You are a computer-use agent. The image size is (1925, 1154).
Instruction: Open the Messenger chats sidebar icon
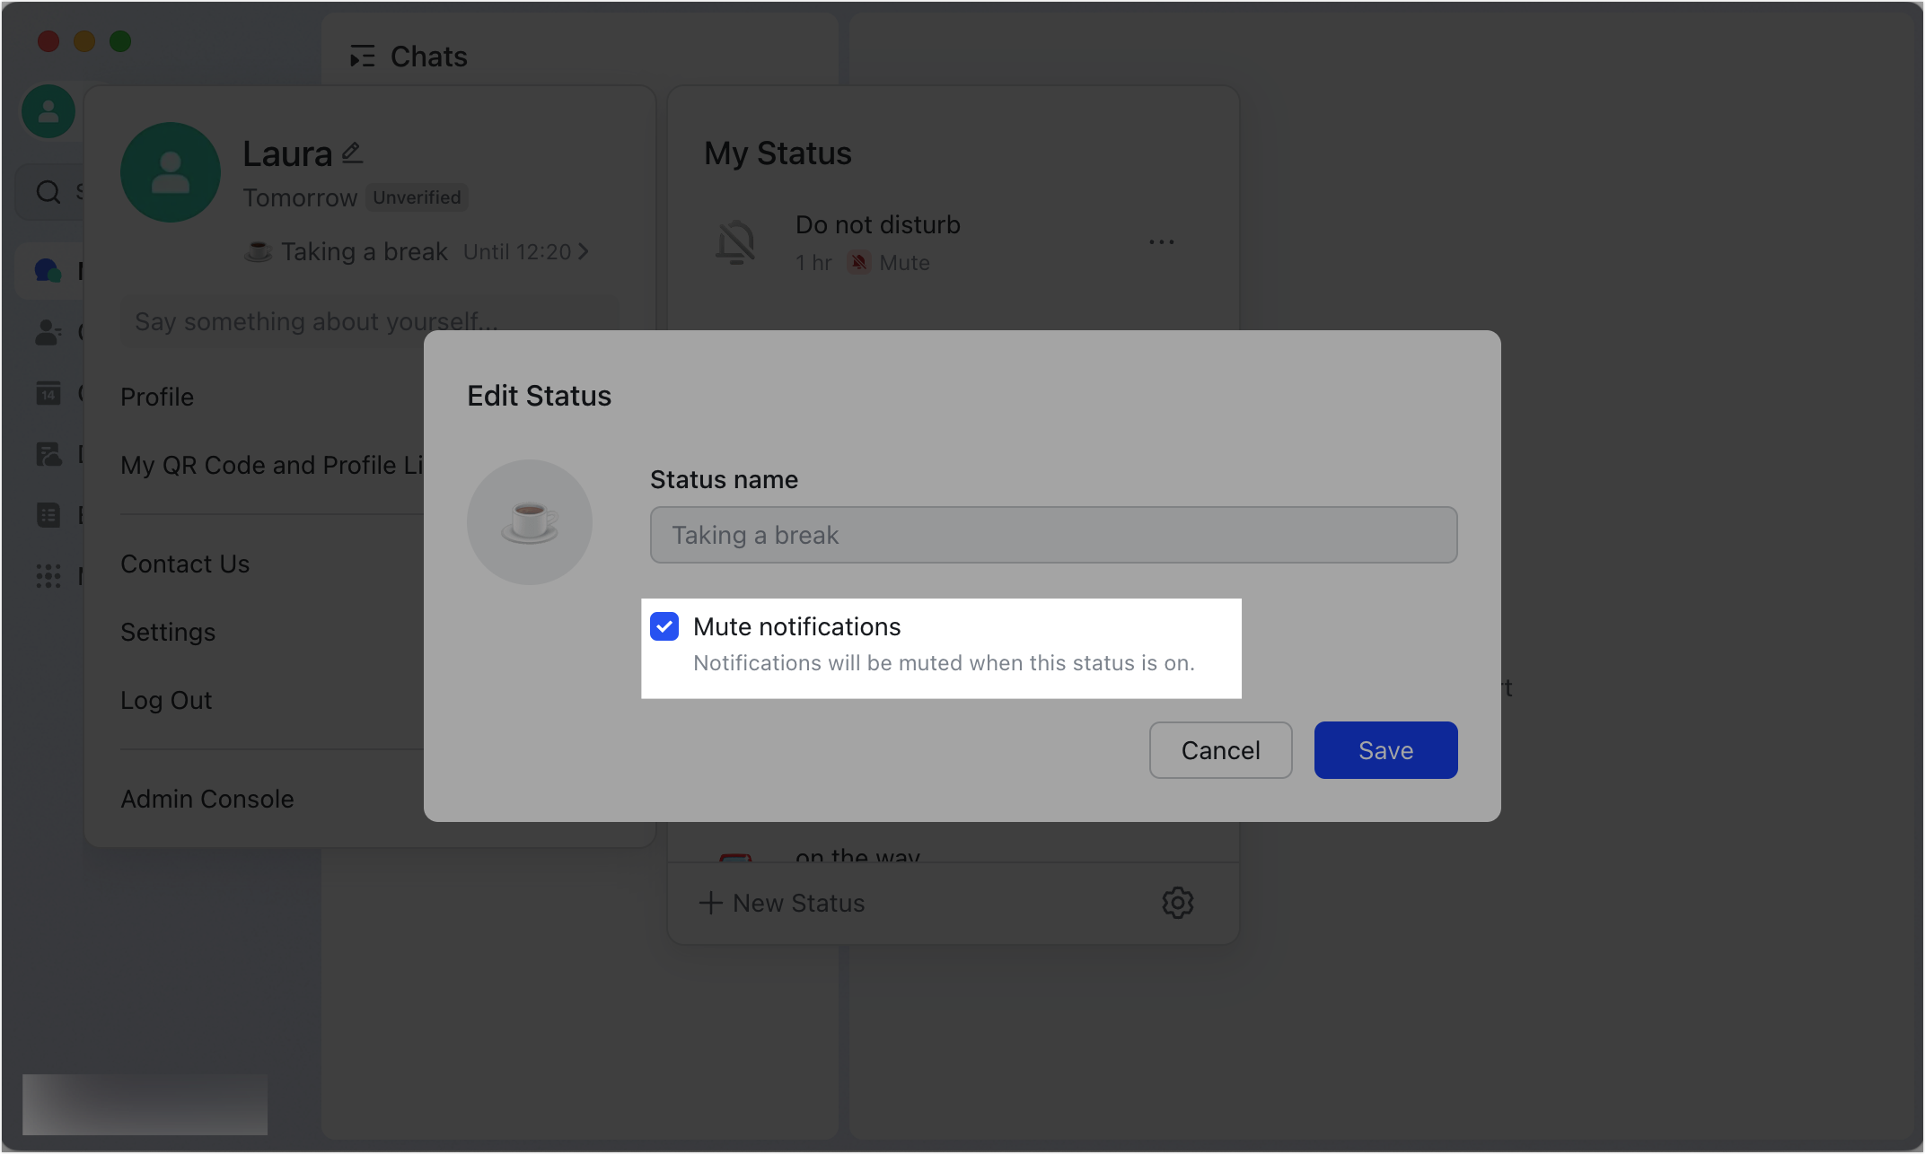[x=47, y=271]
